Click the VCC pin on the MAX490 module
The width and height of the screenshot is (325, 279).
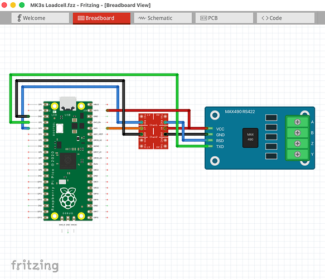click(x=210, y=128)
